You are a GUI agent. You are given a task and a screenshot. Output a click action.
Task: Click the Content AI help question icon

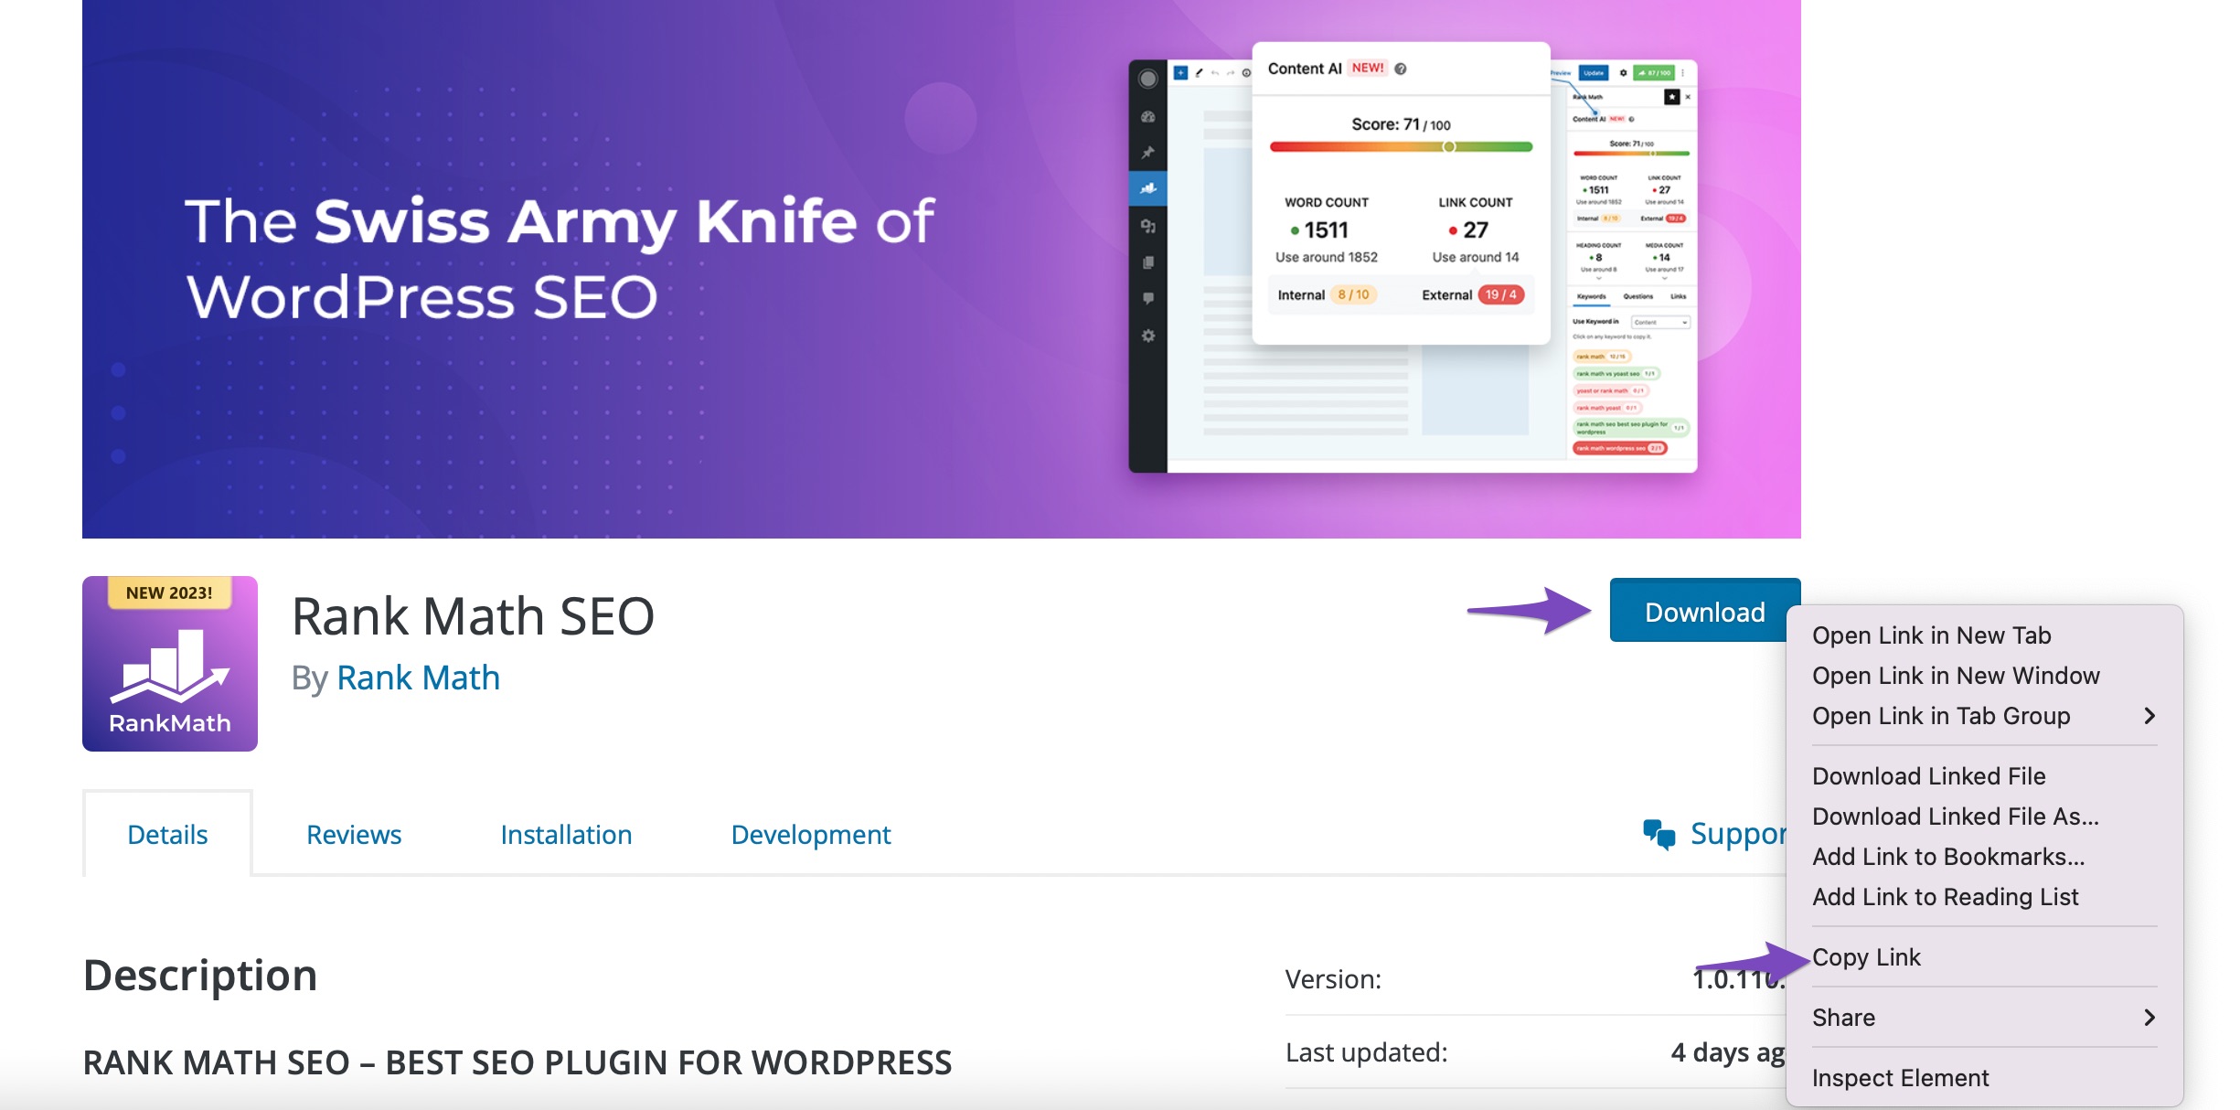tap(1400, 69)
